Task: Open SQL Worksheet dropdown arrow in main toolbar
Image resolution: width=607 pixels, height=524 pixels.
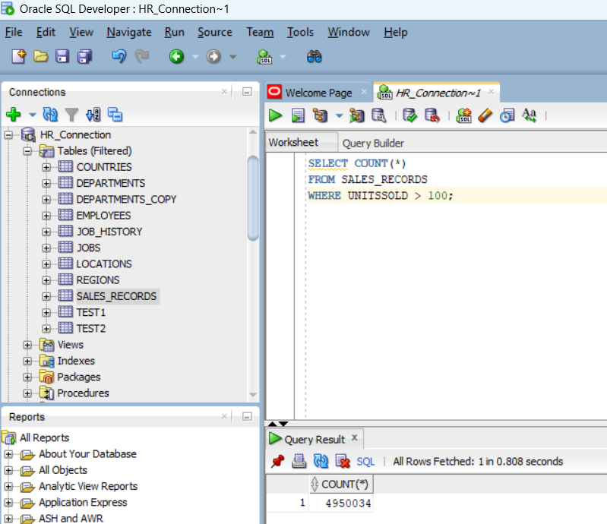Action: [283, 57]
